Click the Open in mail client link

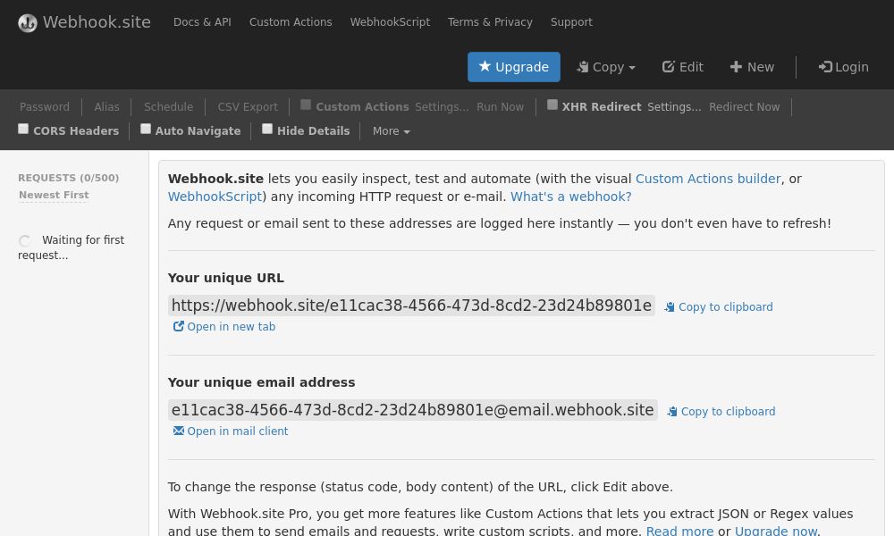[x=237, y=431]
